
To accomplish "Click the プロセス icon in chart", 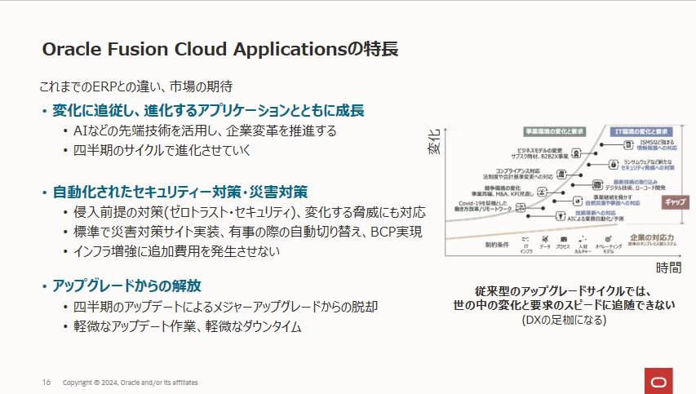I will 563,239.
